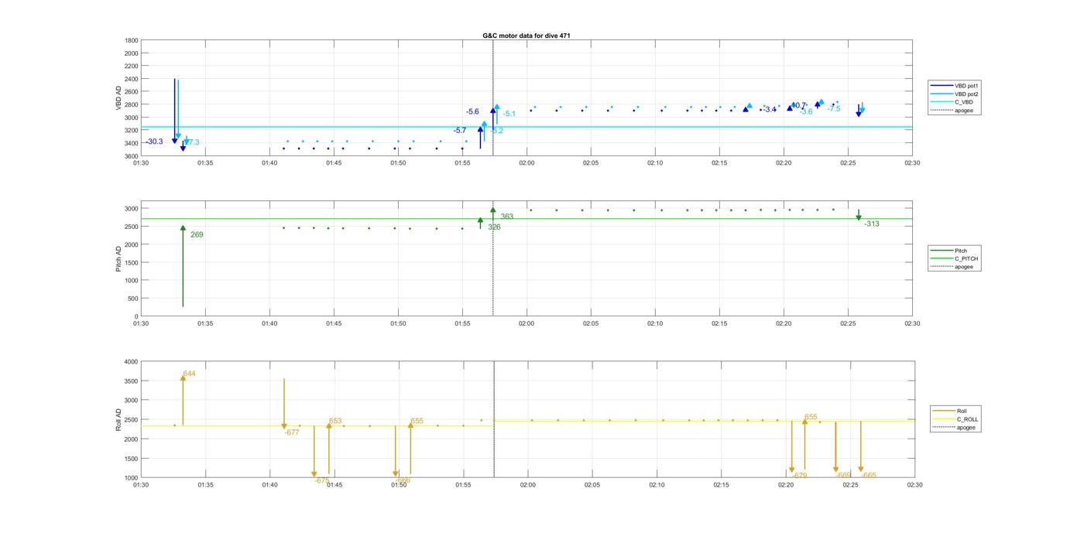
Task: Select the '-686' roll data label
Action: click(402, 480)
